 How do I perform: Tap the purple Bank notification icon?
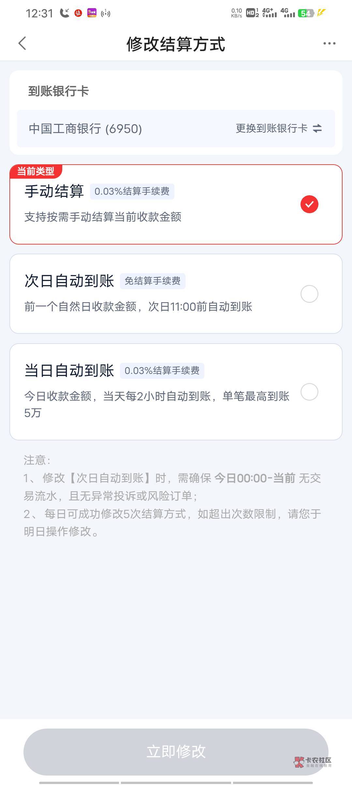pyautogui.click(x=92, y=13)
